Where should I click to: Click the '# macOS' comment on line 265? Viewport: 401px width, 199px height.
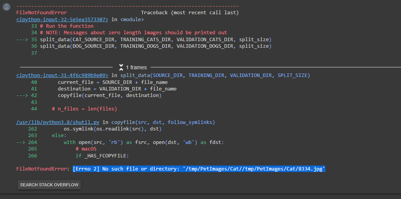(x=86, y=149)
